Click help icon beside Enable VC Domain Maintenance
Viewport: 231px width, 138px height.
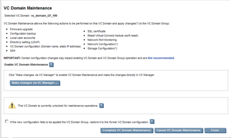51,64
